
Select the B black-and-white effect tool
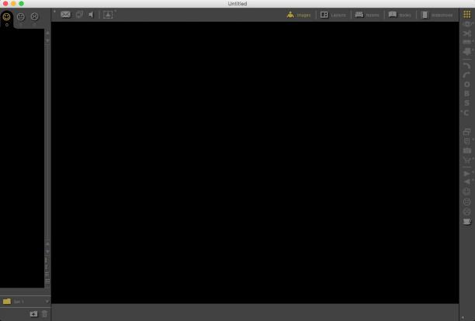pos(466,94)
